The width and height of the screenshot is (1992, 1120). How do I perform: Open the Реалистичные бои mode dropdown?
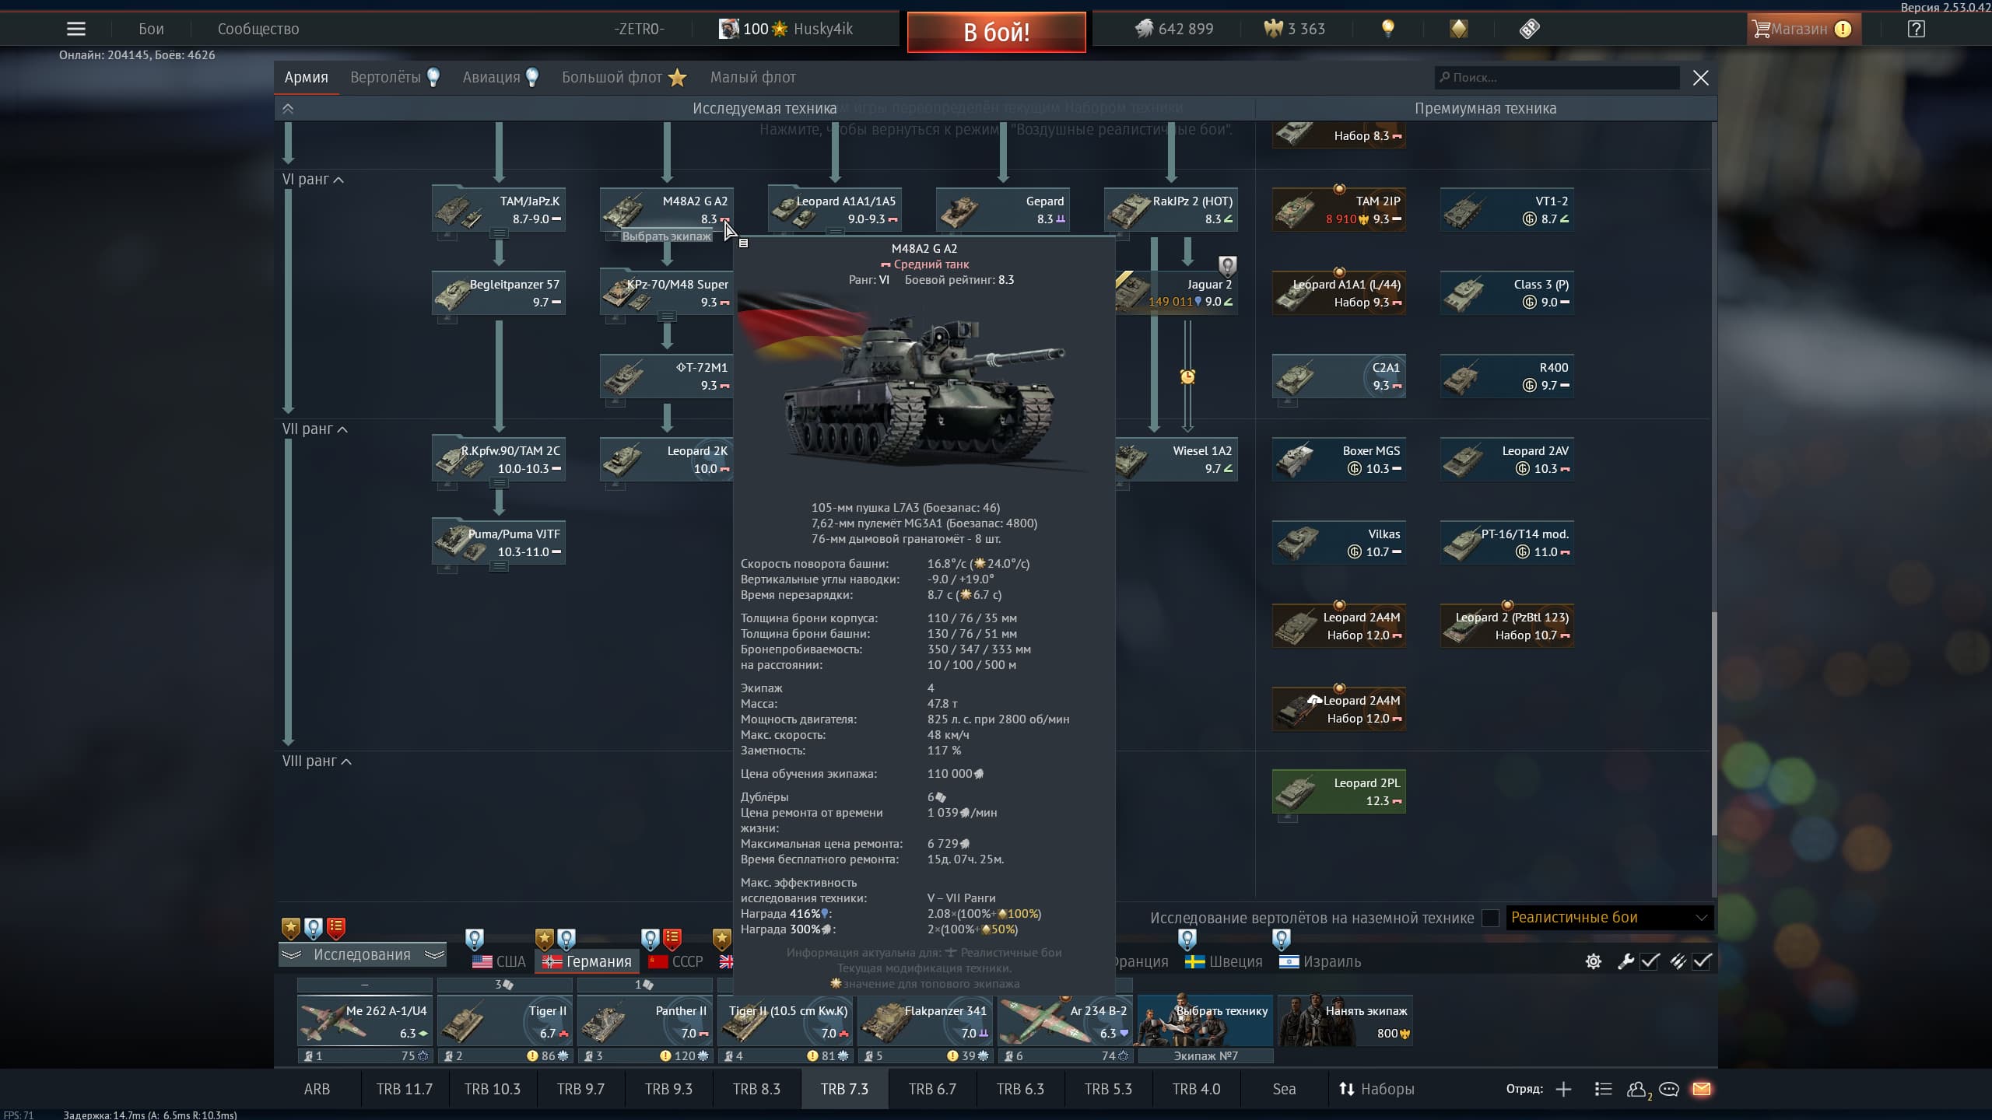tap(1609, 918)
